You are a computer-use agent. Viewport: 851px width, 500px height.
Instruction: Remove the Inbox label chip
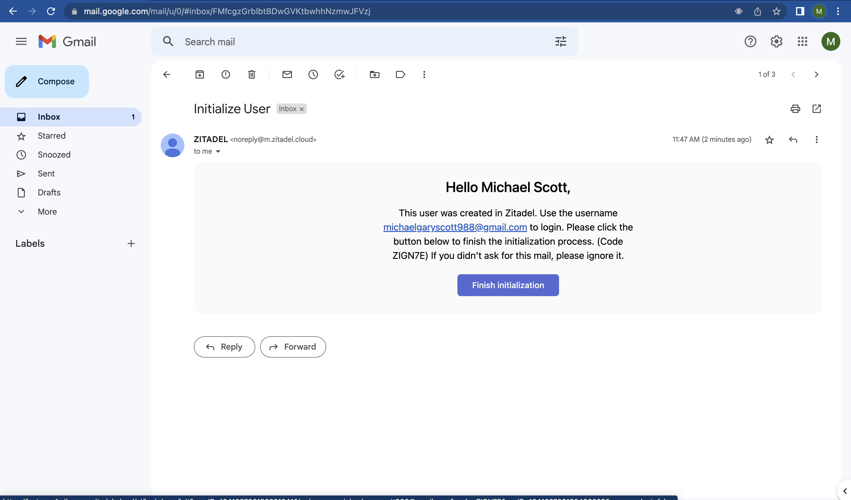click(302, 109)
